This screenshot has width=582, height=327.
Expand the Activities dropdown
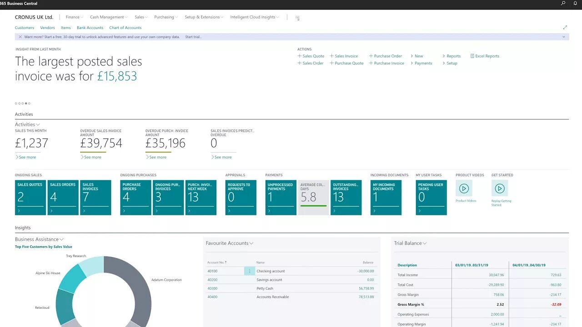(x=27, y=124)
